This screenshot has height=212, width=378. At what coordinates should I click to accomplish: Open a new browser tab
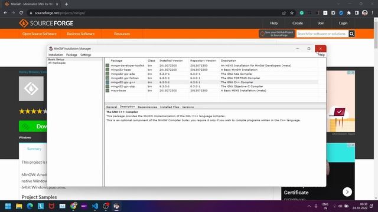(66, 4)
